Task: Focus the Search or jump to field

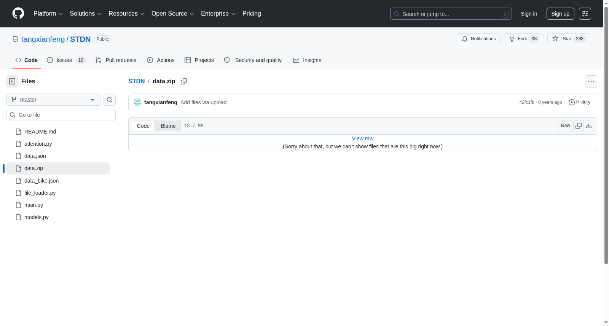Action: pyautogui.click(x=451, y=14)
